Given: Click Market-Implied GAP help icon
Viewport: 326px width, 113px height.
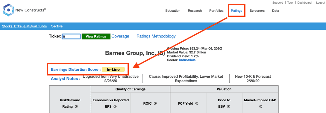Looking at the screenshot, I should pyautogui.click(x=261, y=106).
